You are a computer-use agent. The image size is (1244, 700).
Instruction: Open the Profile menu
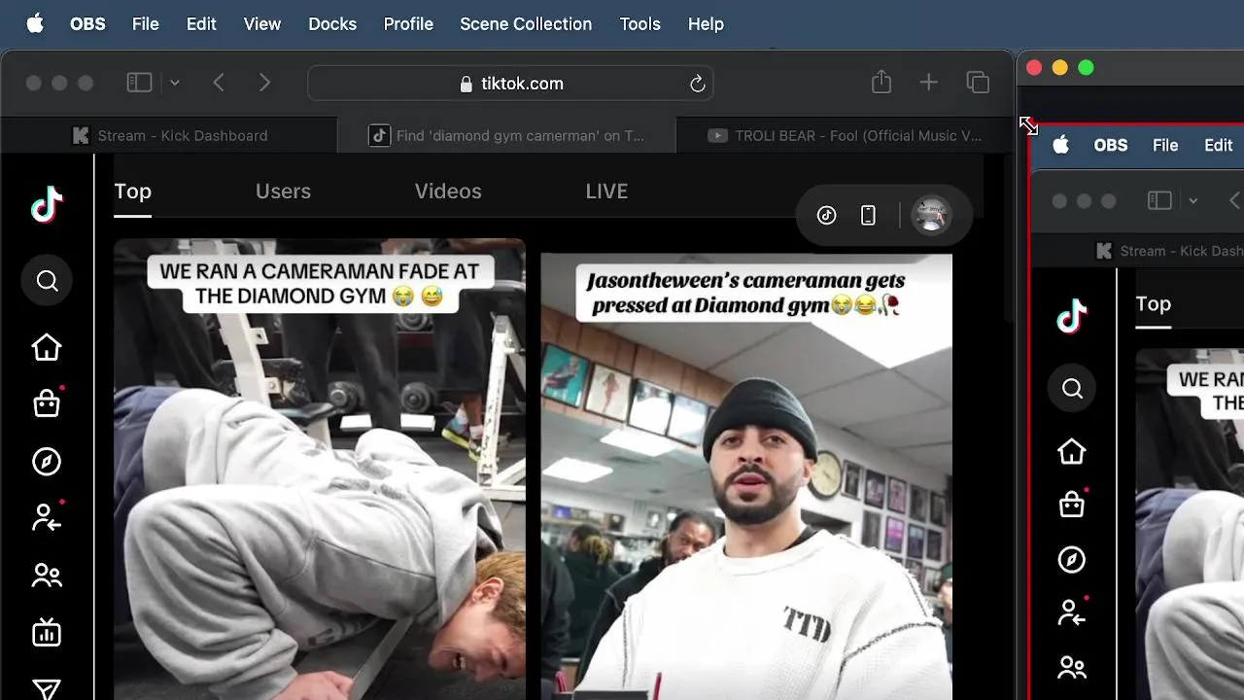click(408, 24)
